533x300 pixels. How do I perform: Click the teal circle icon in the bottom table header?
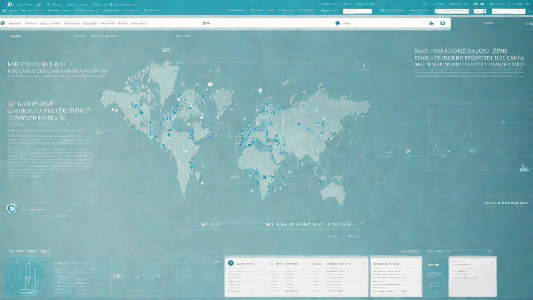click(231, 263)
